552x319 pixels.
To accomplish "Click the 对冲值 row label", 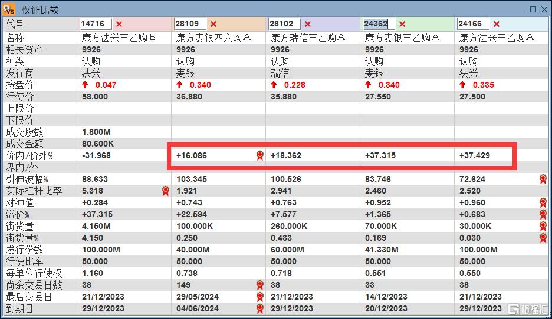I will [x=19, y=202].
